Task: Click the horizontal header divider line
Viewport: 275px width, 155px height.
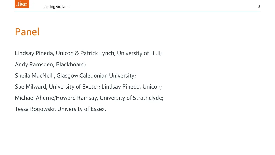Action: pyautogui.click(x=137, y=12)
